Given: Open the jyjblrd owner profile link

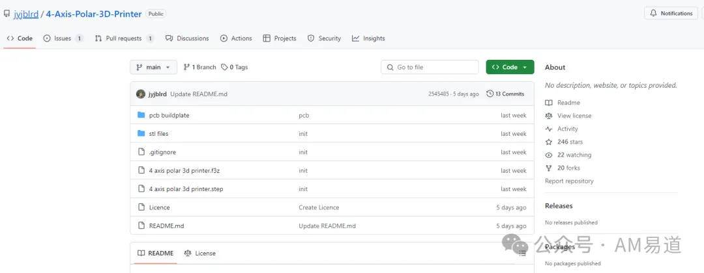Looking at the screenshot, I should tap(26, 14).
